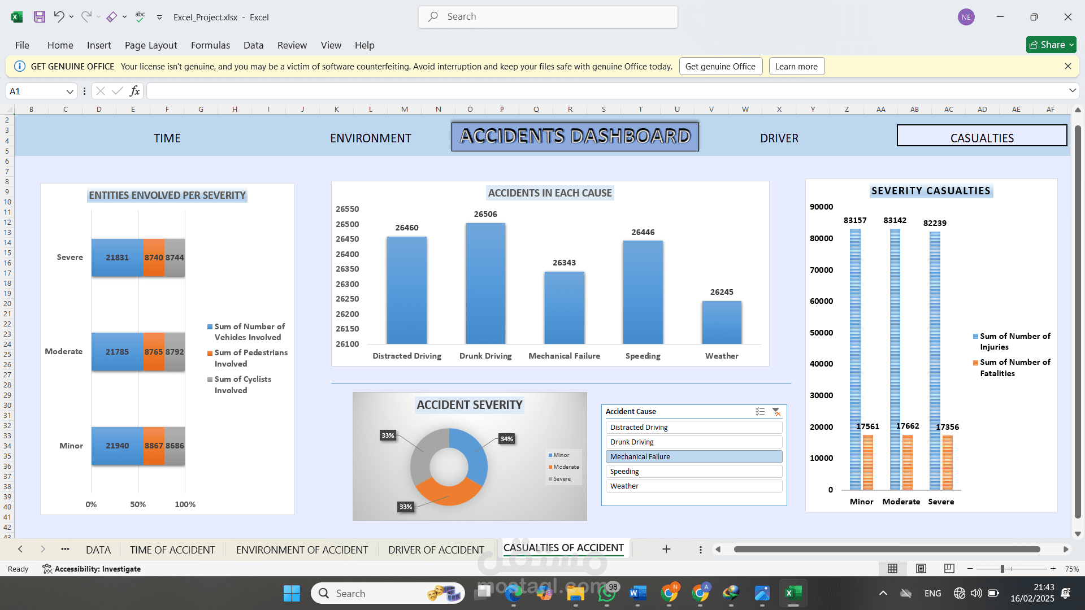Open the Formulas ribbon tab
This screenshot has height=610, width=1085.
click(210, 45)
